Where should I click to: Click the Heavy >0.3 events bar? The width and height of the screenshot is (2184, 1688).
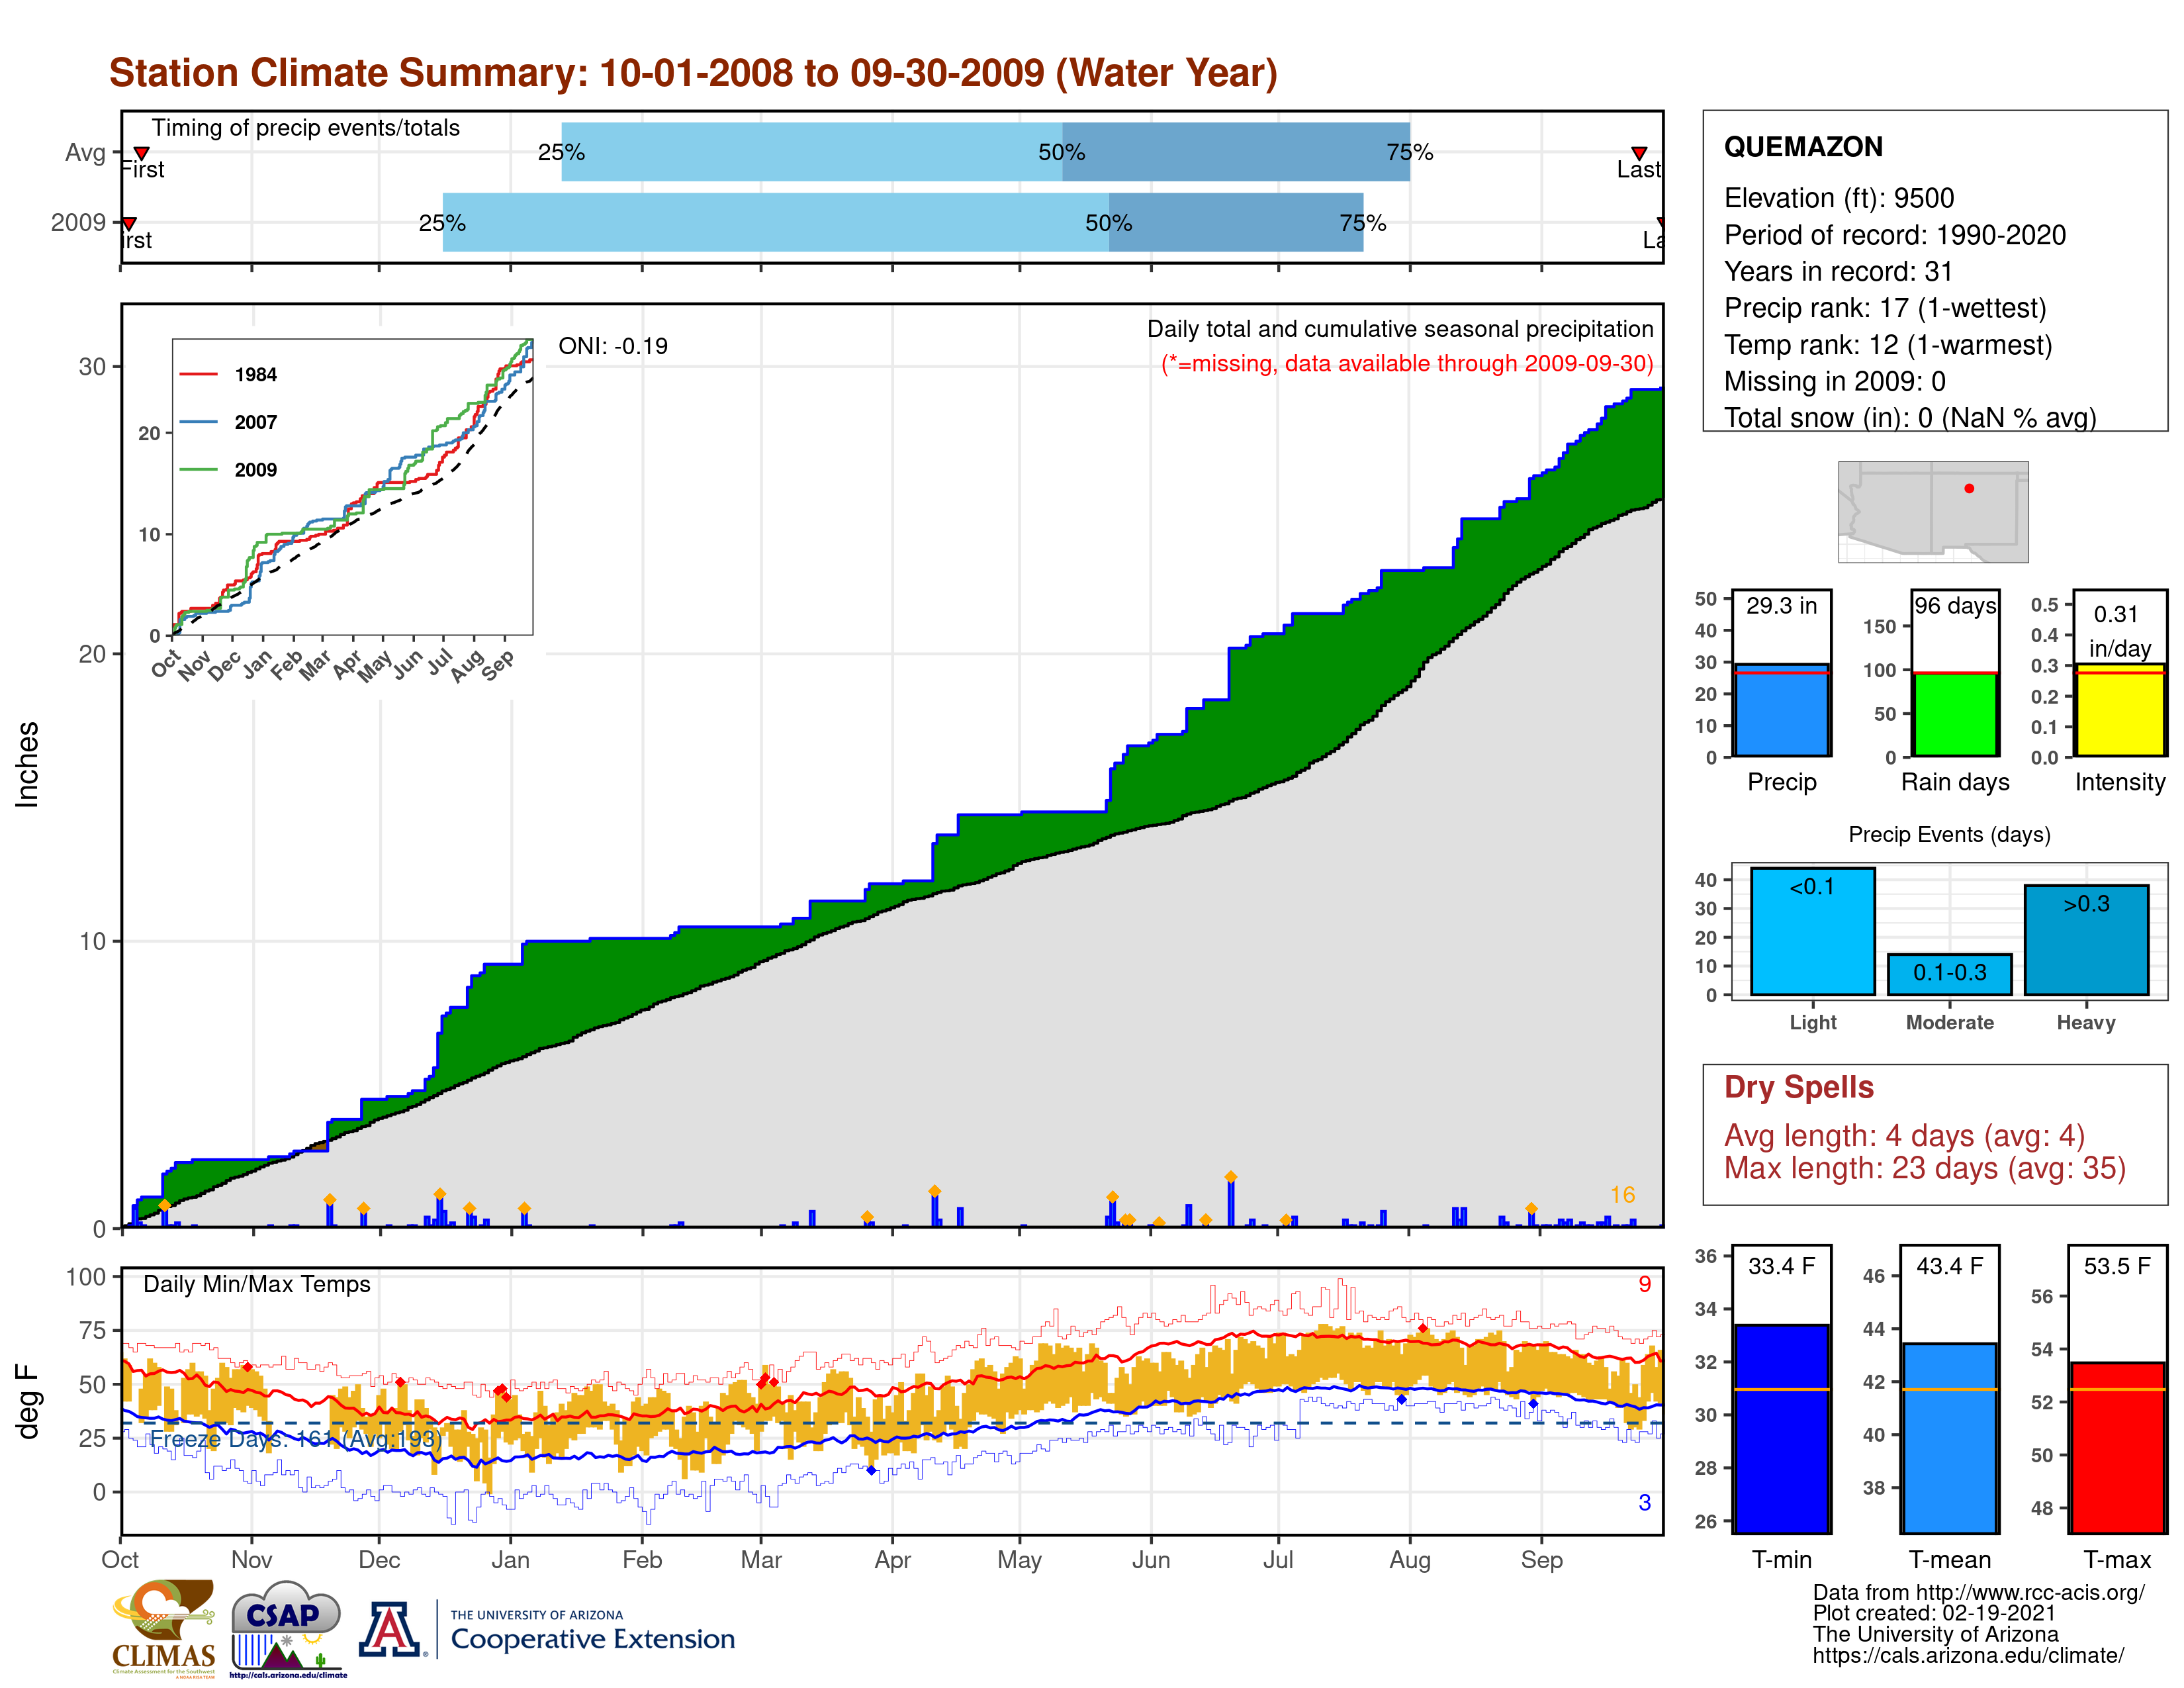(x=2086, y=940)
